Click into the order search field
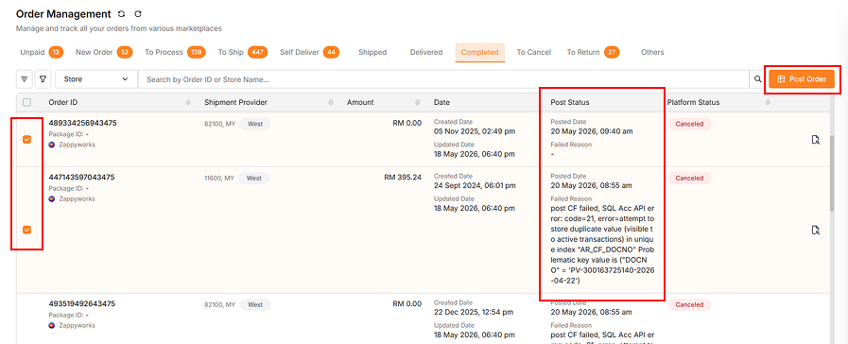 443,79
